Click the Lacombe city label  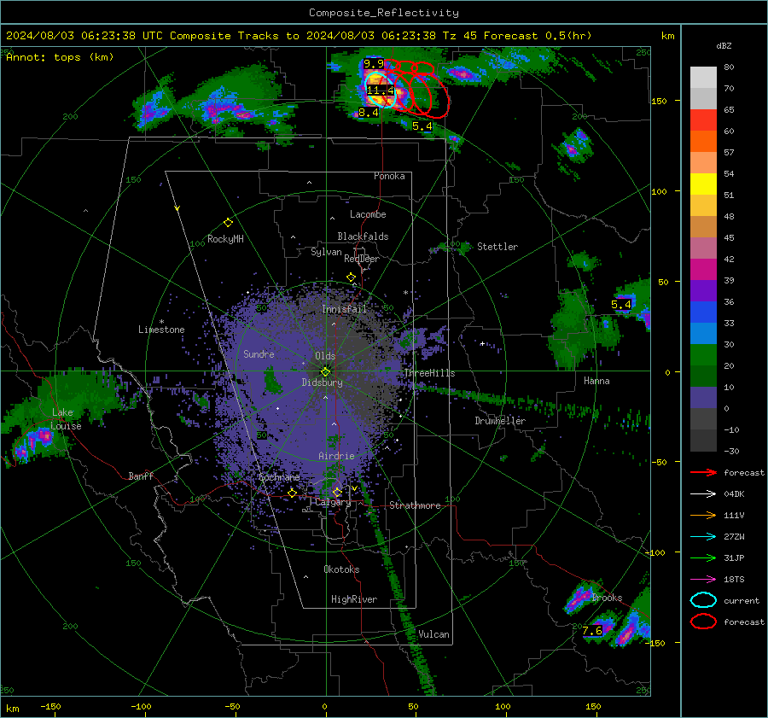click(x=368, y=214)
